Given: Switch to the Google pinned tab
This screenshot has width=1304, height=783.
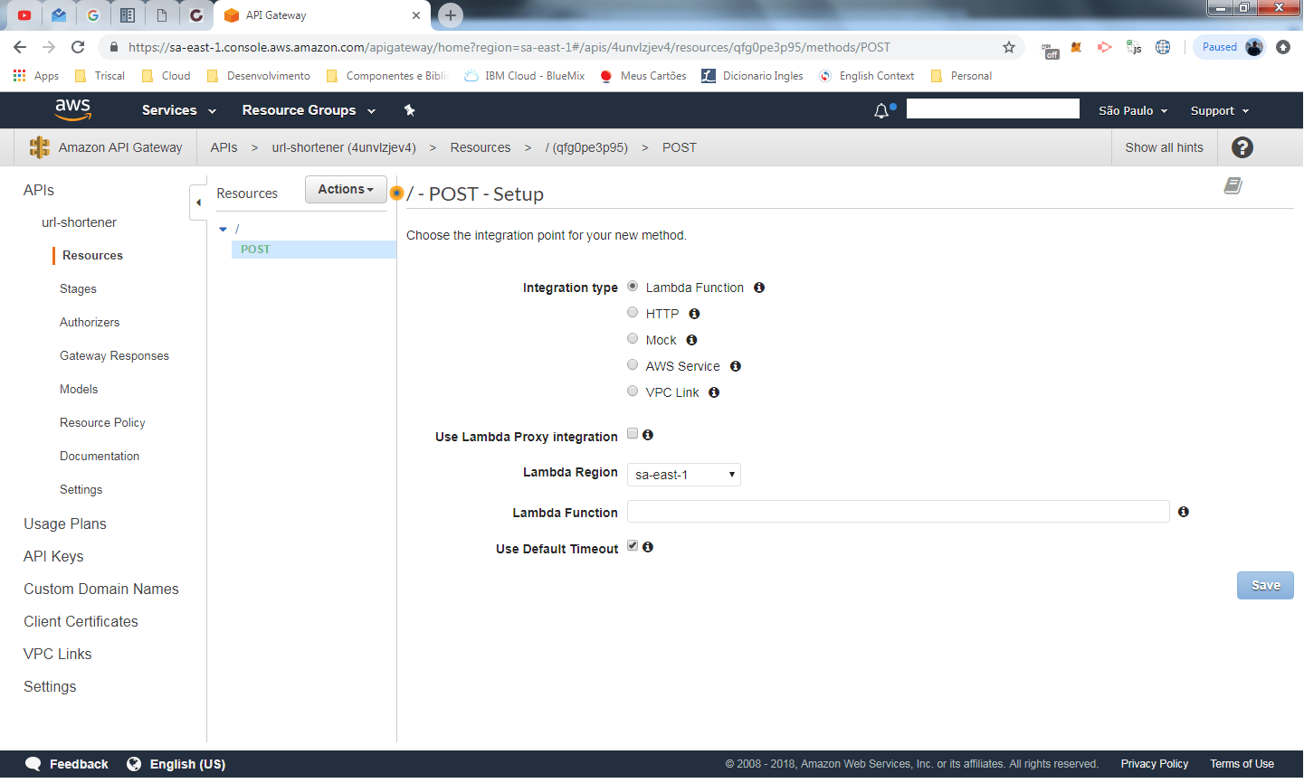Looking at the screenshot, I should click(x=93, y=15).
